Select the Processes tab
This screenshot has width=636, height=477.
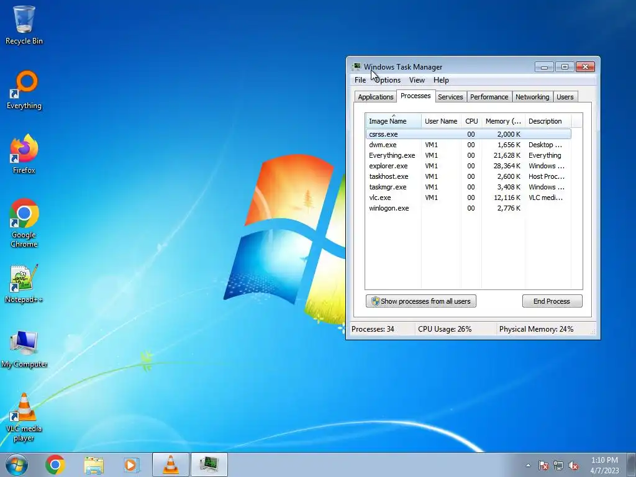coord(416,96)
